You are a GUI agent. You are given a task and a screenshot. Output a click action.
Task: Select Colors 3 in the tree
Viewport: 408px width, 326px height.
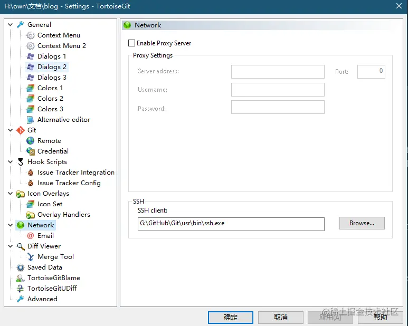[50, 109]
